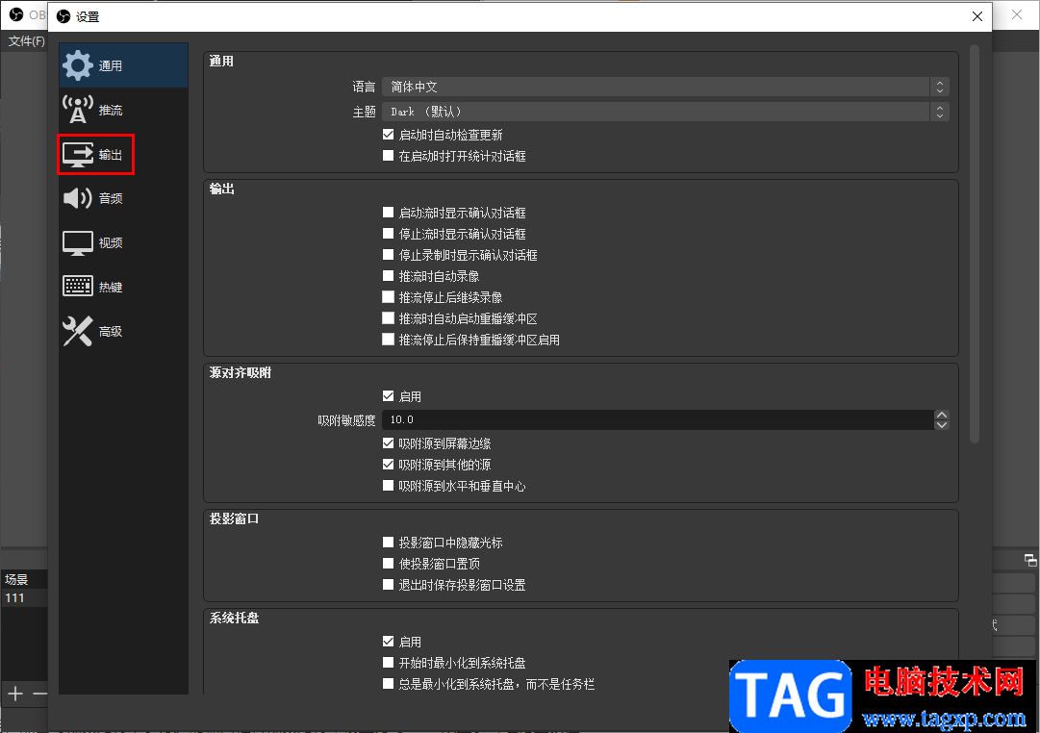Enable 退出时保存投影窗口设置 checkbox
This screenshot has height=733, width=1040.
coord(389,585)
